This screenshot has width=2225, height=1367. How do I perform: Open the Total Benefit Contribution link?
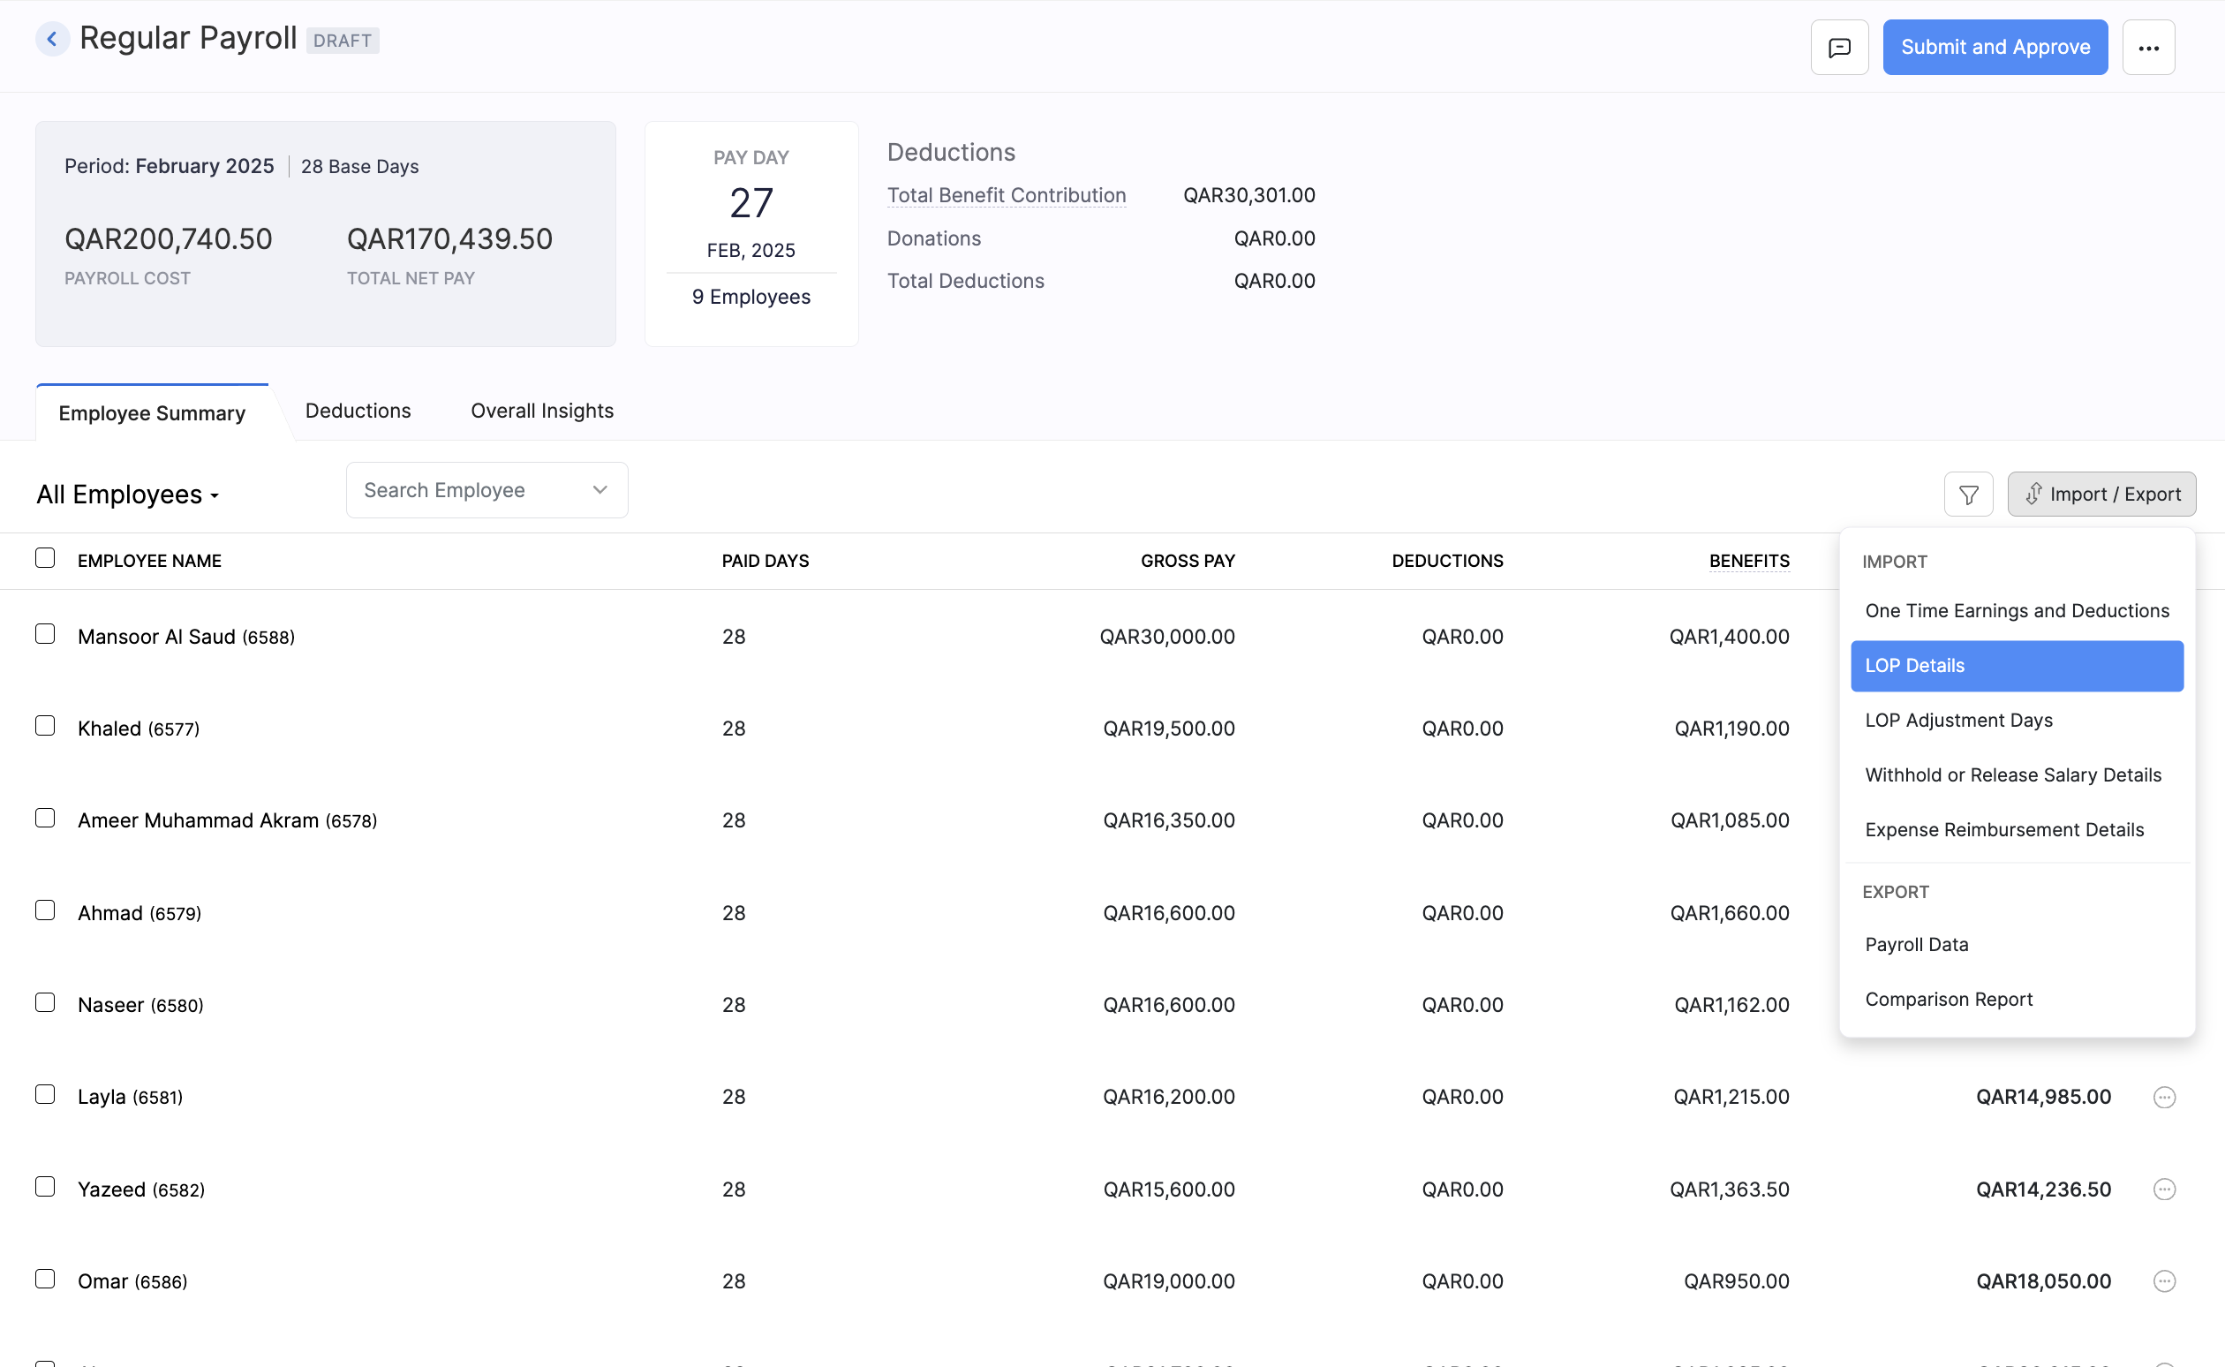click(x=1006, y=194)
